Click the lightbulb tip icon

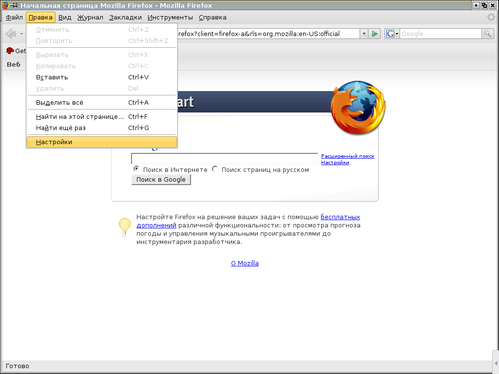tap(124, 227)
